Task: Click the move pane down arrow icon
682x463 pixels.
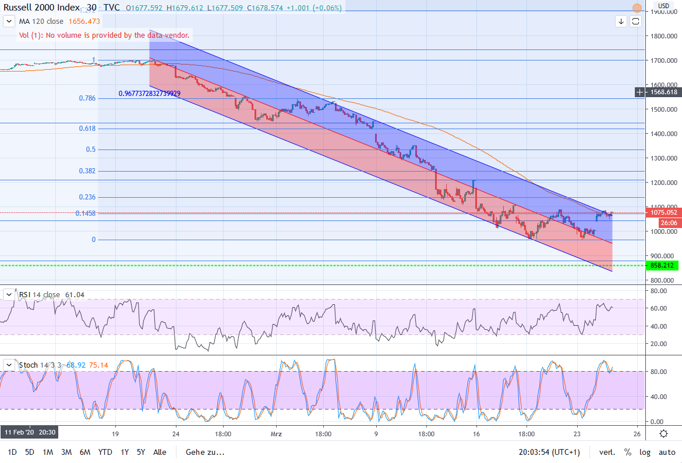Action: tap(621, 22)
